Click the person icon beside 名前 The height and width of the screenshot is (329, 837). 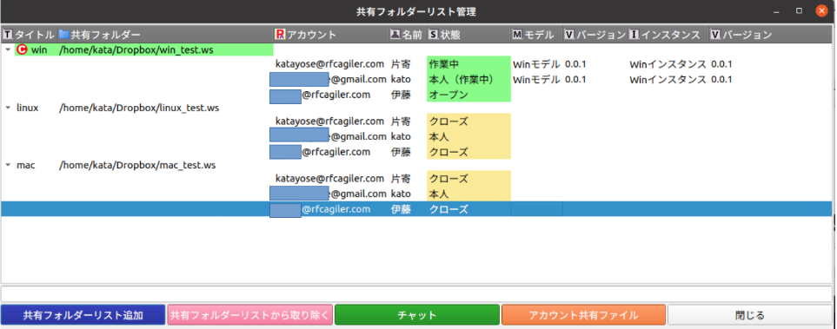pos(395,35)
